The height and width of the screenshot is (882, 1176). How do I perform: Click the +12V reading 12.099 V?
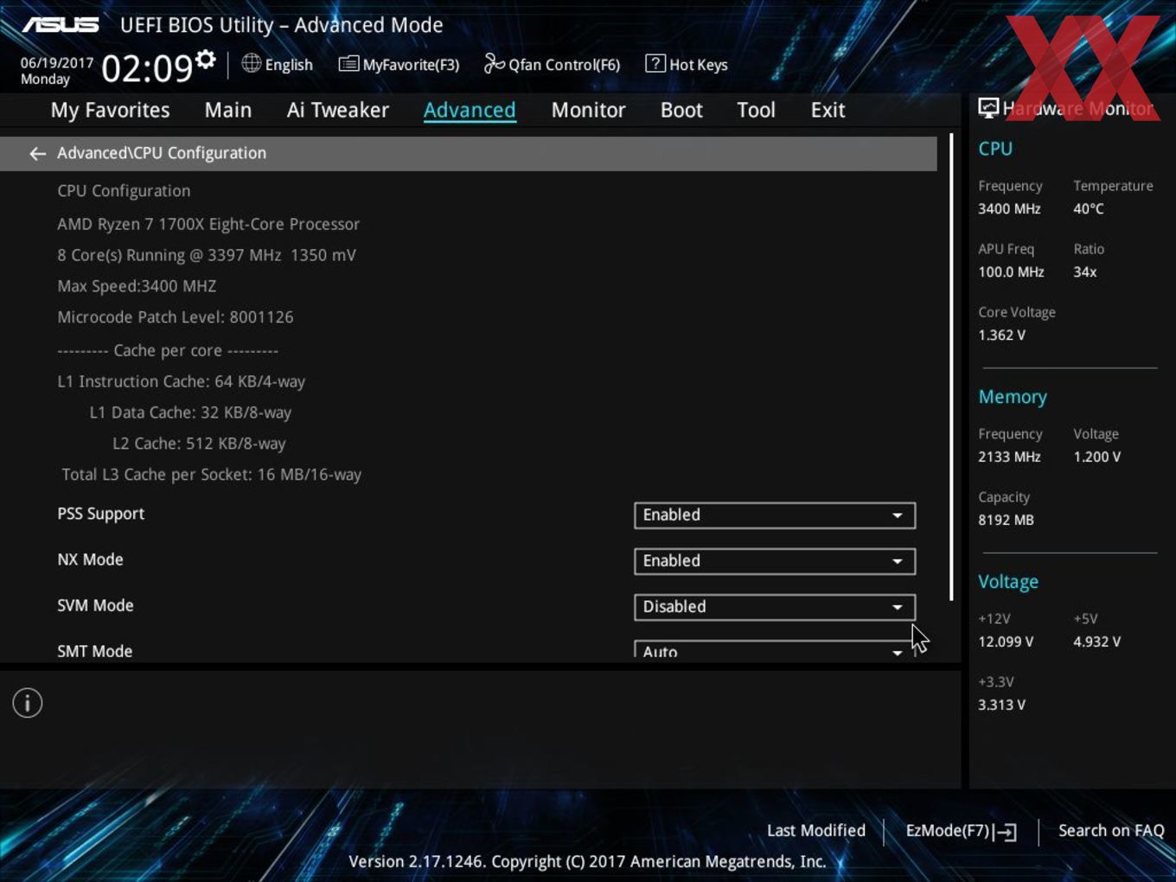click(1006, 642)
